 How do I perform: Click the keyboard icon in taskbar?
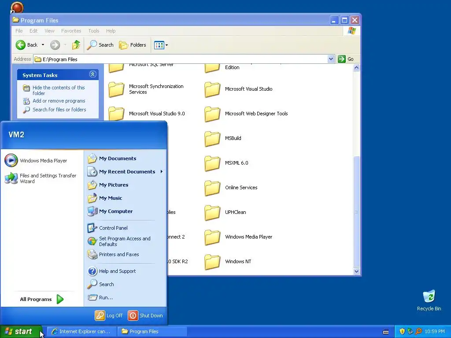pyautogui.click(x=386, y=332)
